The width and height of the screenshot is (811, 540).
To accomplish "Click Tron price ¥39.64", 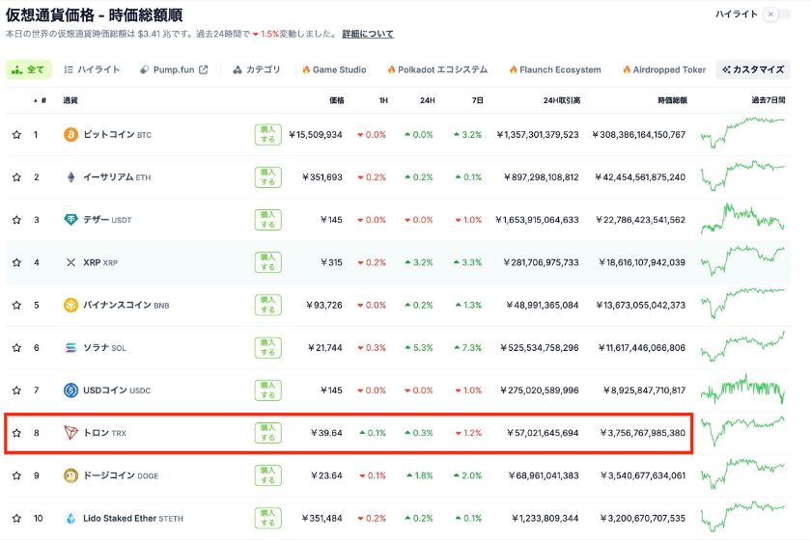I will click(x=326, y=433).
